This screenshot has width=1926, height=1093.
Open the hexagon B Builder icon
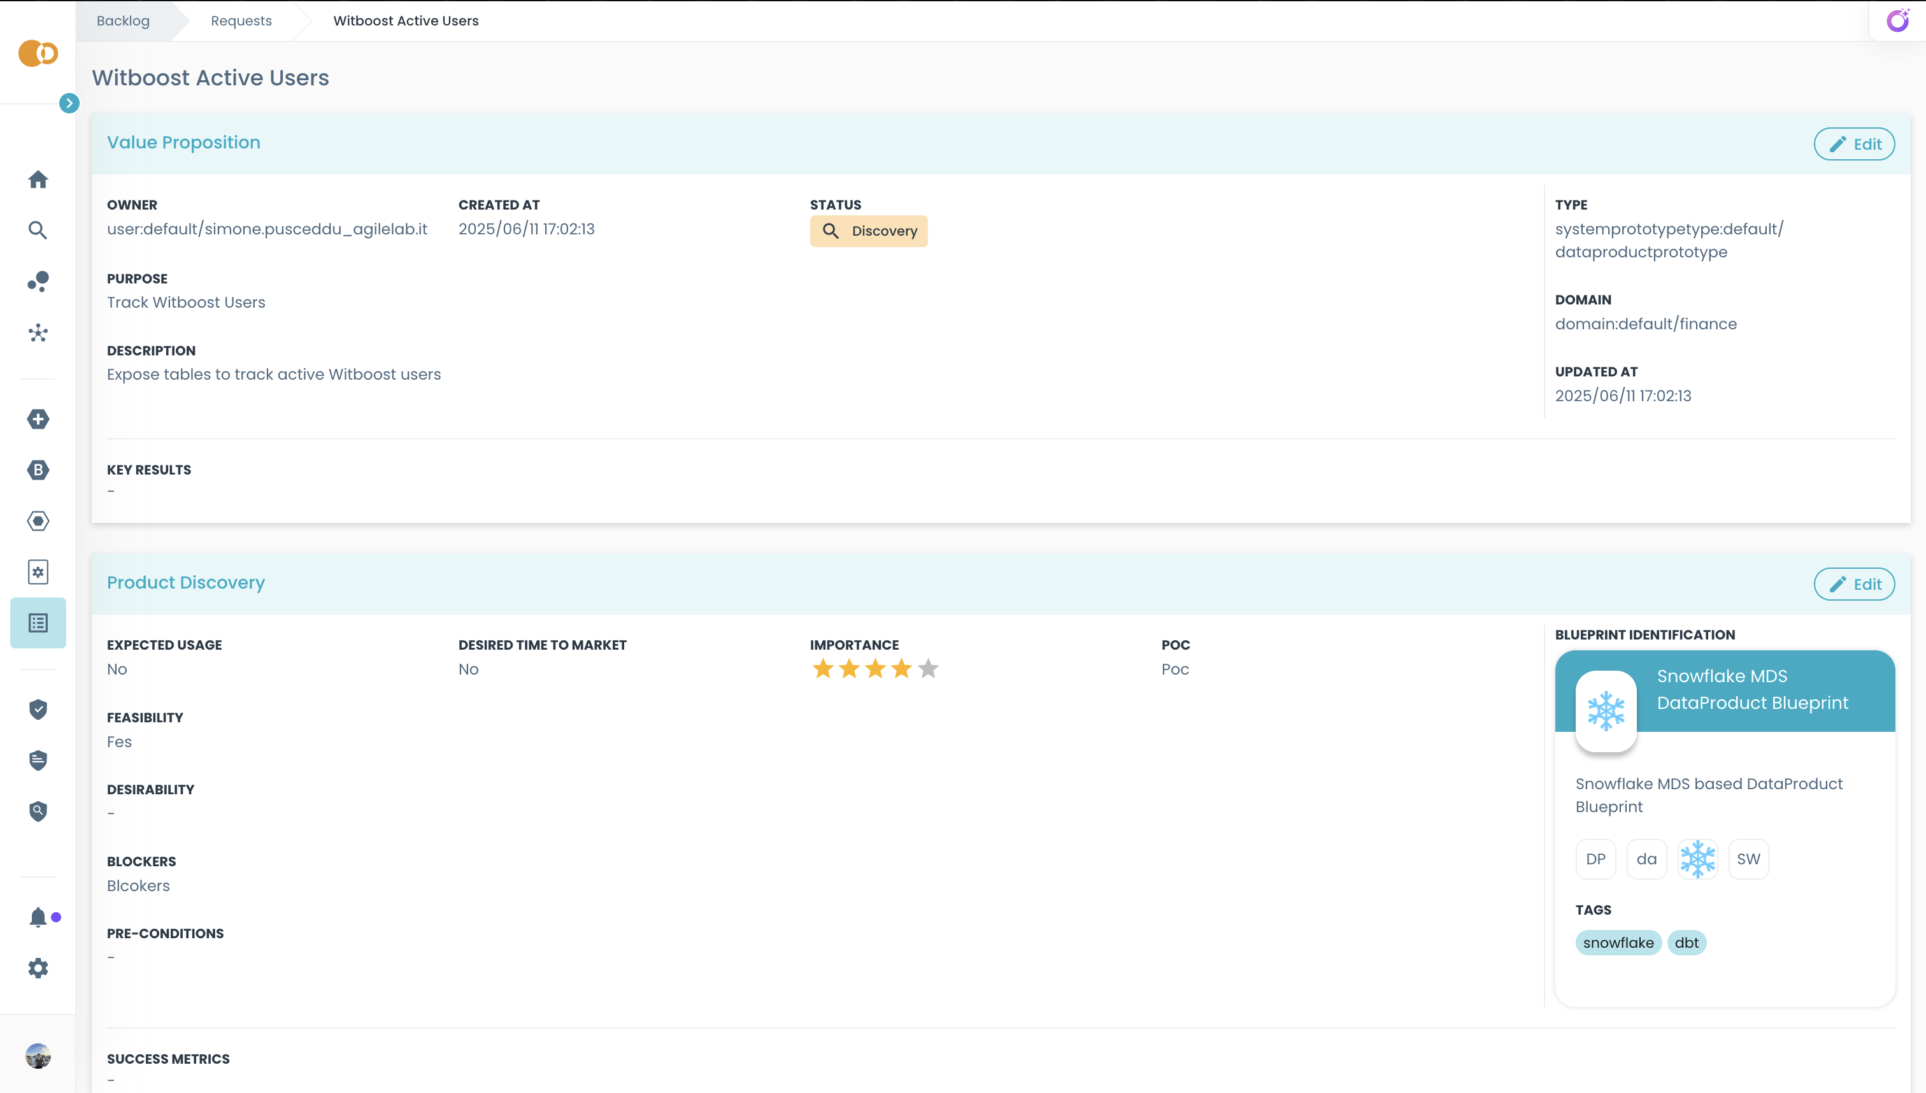[38, 470]
